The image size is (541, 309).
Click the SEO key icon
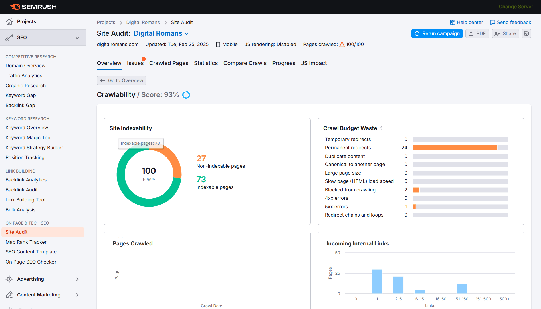click(x=9, y=38)
